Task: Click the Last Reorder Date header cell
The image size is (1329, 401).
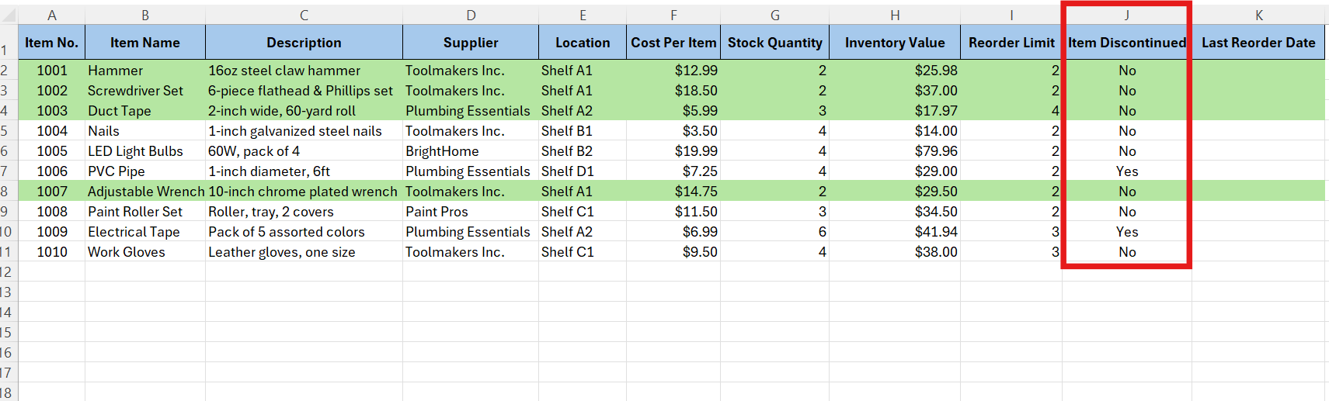Action: coord(1258,43)
